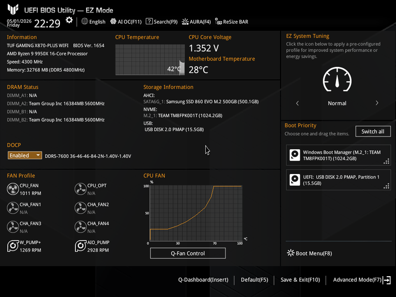This screenshot has height=297, width=396.
Task: Select the Windows Boot Manager disk icon
Action: pyautogui.click(x=295, y=155)
